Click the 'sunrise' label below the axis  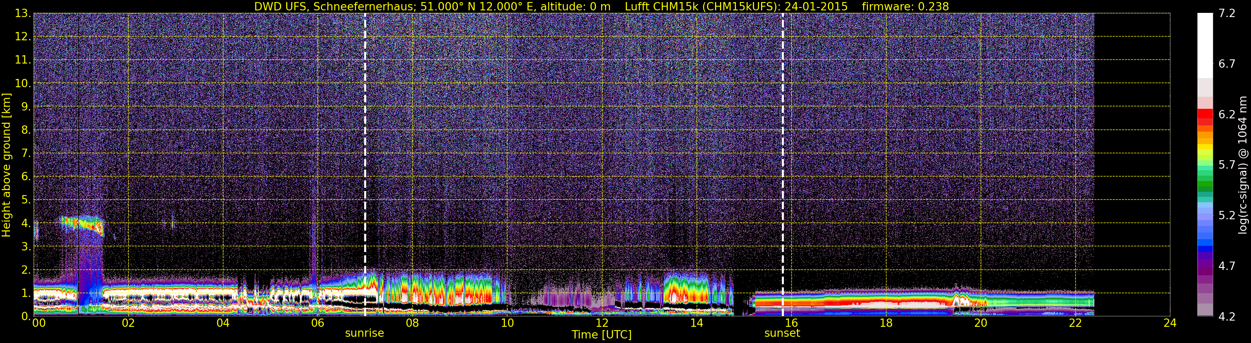click(x=364, y=333)
